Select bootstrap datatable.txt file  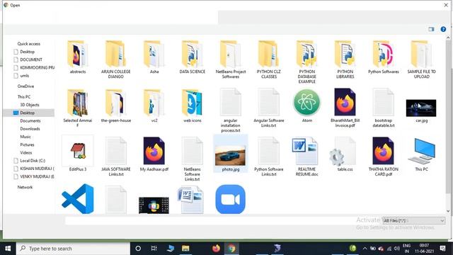384,108
